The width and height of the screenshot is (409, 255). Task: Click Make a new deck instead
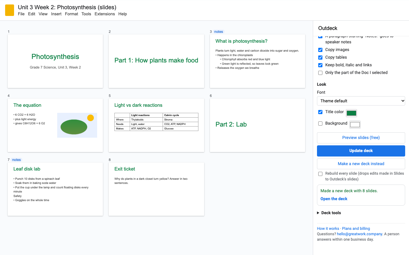(361, 164)
